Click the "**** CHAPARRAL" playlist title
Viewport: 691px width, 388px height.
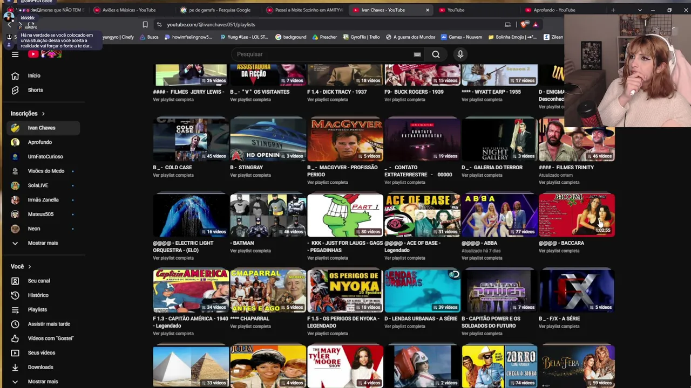tap(249, 318)
